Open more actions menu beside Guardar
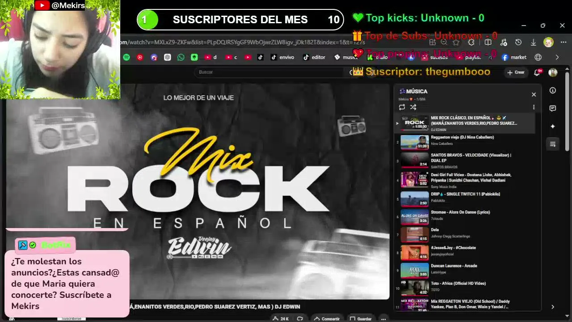 383,319
